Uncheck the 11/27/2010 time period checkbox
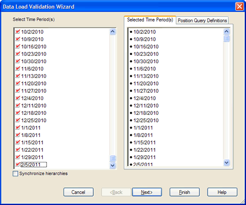This screenshot has height=205, width=246. [x=17, y=91]
